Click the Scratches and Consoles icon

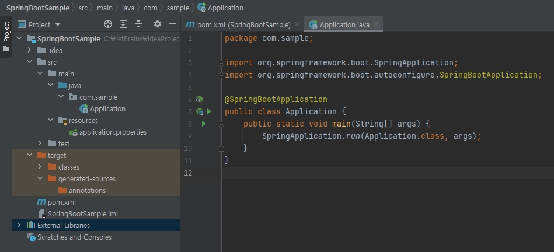pyautogui.click(x=31, y=237)
